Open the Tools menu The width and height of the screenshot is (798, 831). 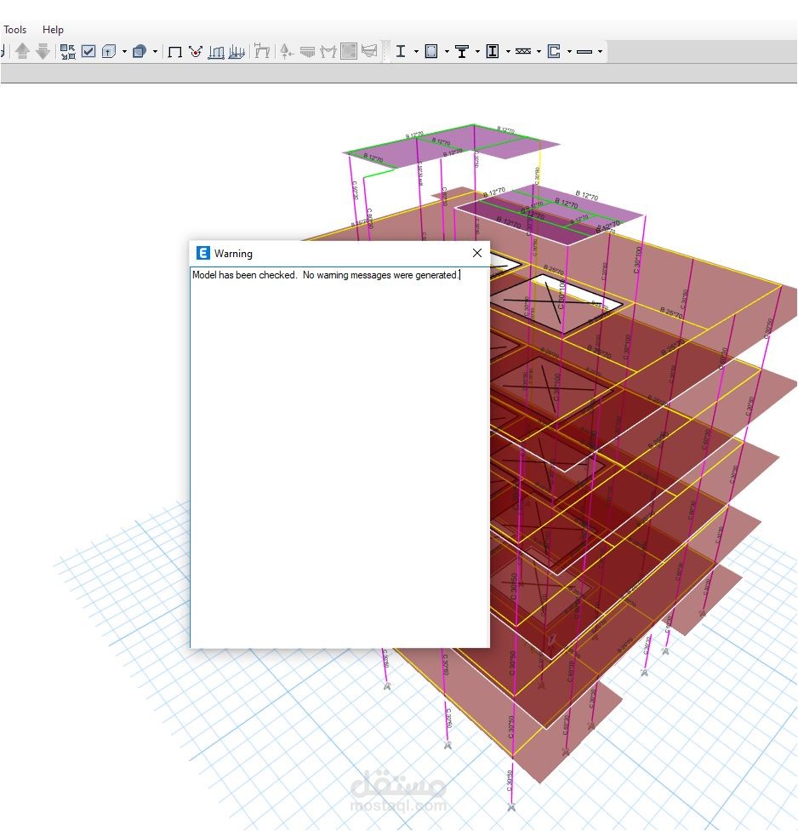(x=14, y=30)
